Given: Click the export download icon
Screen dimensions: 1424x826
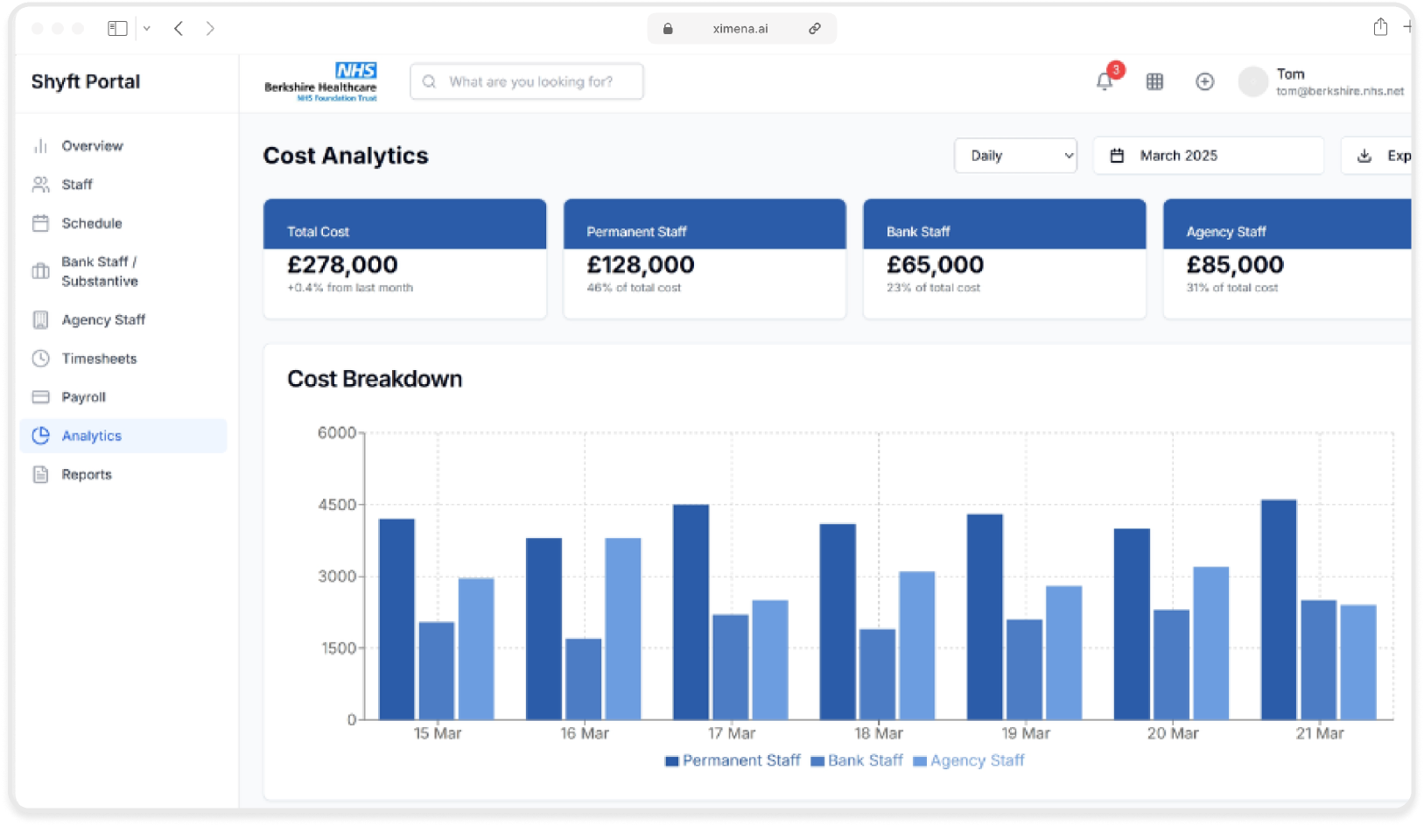Looking at the screenshot, I should pos(1364,156).
